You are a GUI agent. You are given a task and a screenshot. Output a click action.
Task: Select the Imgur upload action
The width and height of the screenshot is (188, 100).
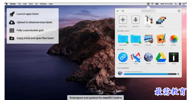(174, 57)
